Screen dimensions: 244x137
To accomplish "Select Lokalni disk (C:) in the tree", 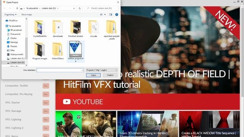I will point(16,58).
